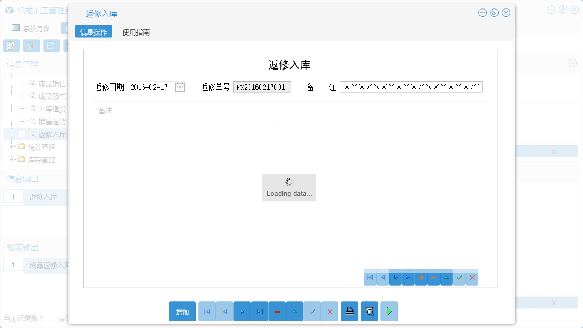Cancel detail edits via red X icon
583x328 pixels.
point(471,277)
